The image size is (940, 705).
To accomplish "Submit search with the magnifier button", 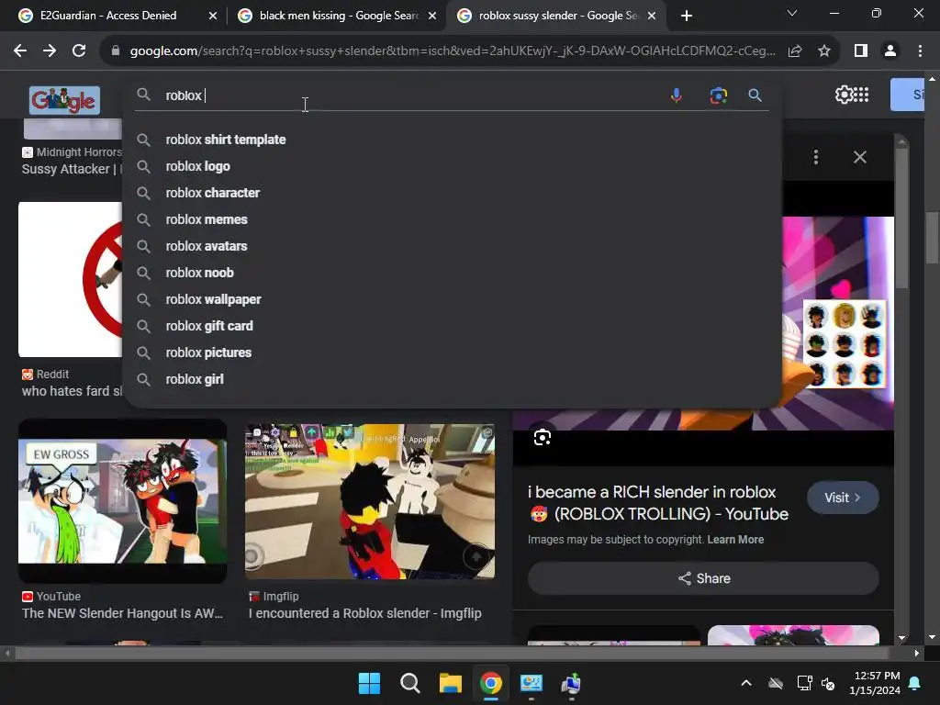I will (x=755, y=95).
